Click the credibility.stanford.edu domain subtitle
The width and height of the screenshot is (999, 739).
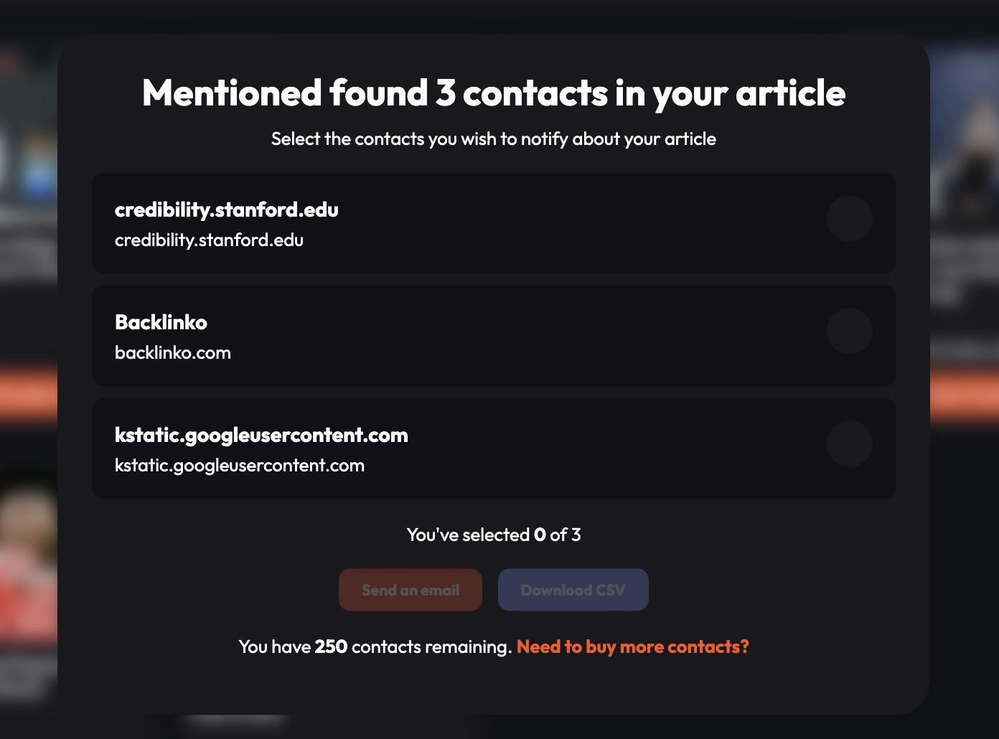click(209, 240)
